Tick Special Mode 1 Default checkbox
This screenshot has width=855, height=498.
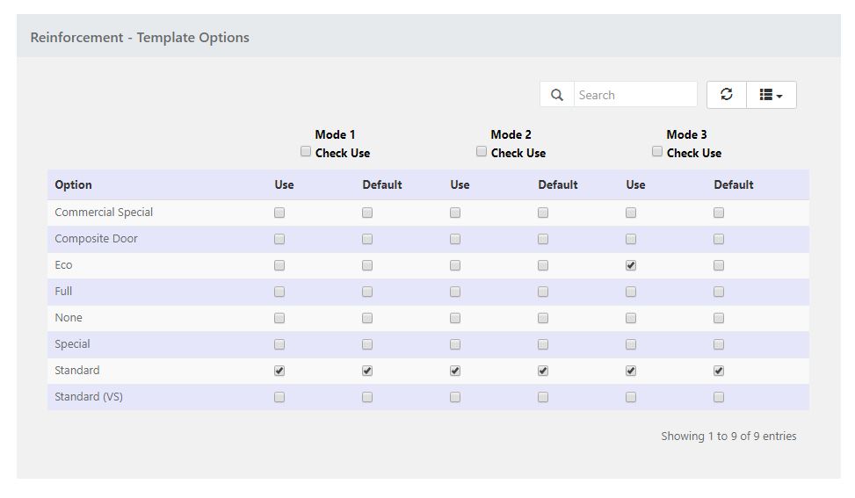[x=367, y=344]
